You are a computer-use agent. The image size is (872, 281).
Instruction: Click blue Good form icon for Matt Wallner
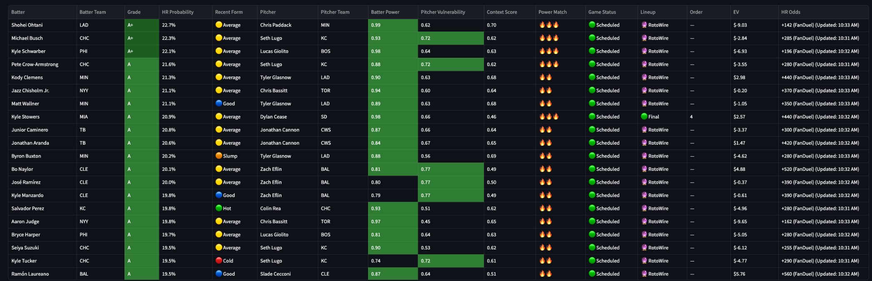[219, 104]
